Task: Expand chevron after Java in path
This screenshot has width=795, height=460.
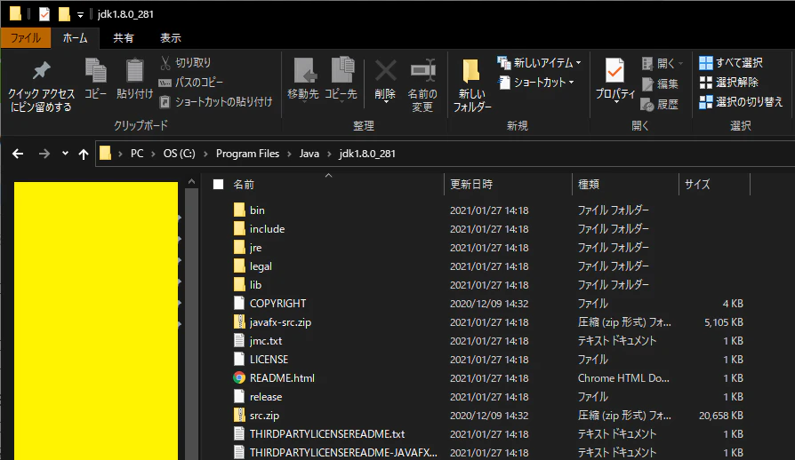Action: pyautogui.click(x=329, y=154)
